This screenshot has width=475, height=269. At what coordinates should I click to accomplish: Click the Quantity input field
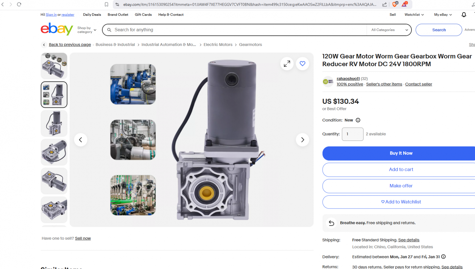(x=352, y=134)
